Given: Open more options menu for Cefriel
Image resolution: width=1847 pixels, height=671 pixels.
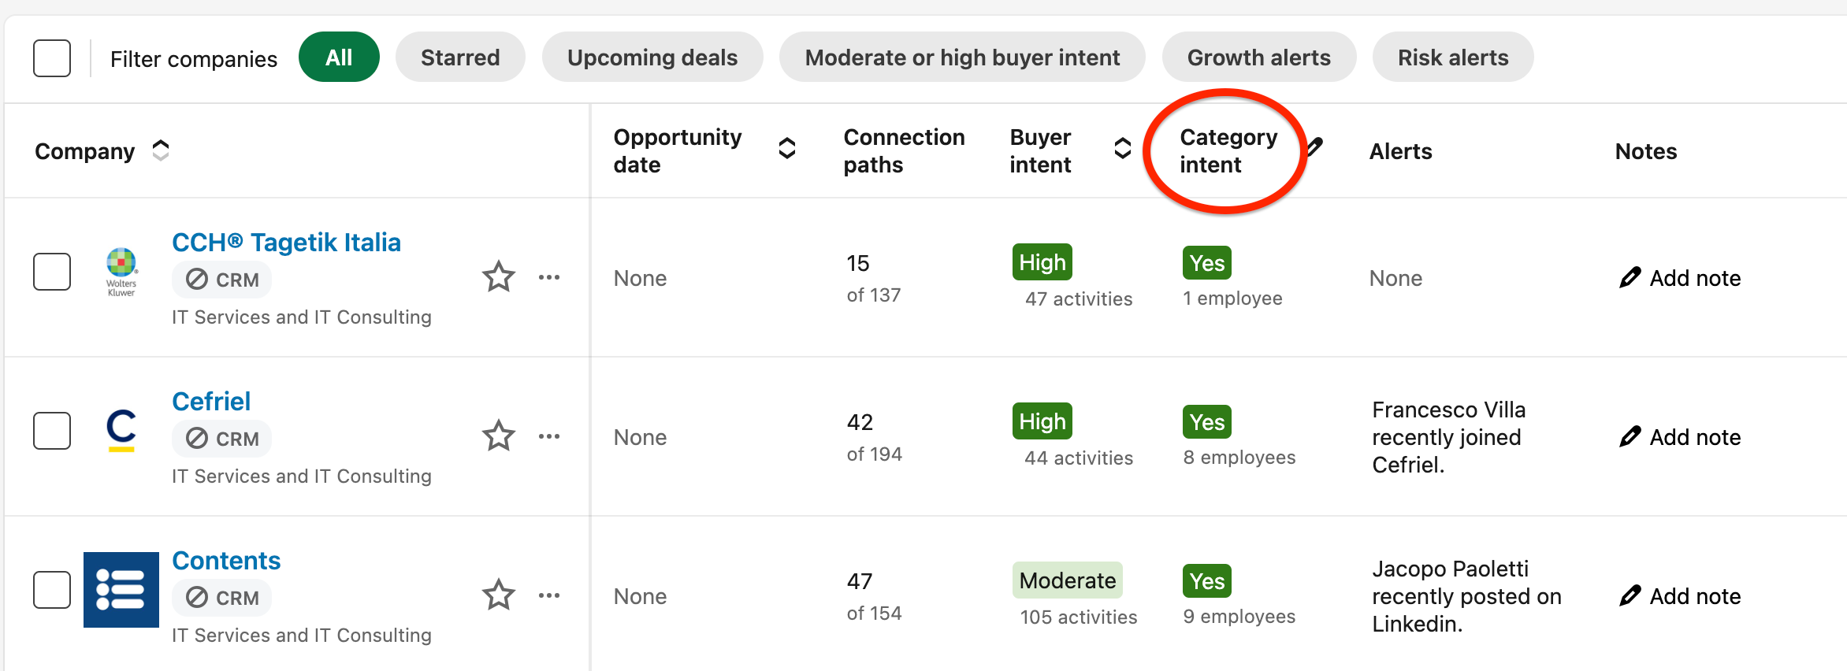Looking at the screenshot, I should click(549, 436).
